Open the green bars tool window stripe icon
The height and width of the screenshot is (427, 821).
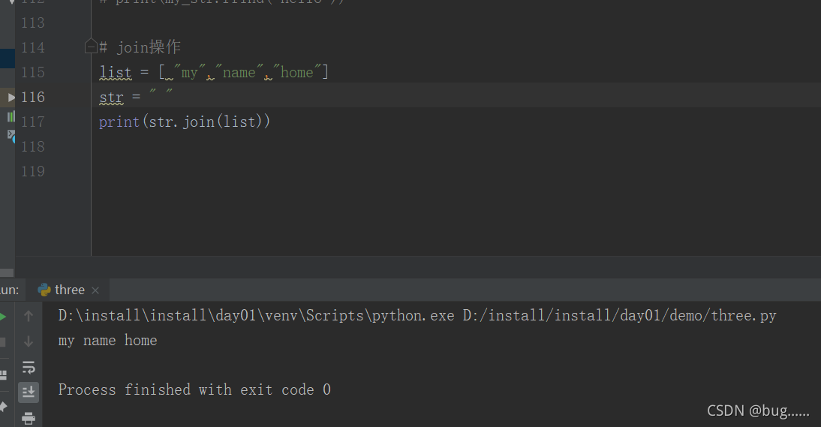pyautogui.click(x=11, y=116)
